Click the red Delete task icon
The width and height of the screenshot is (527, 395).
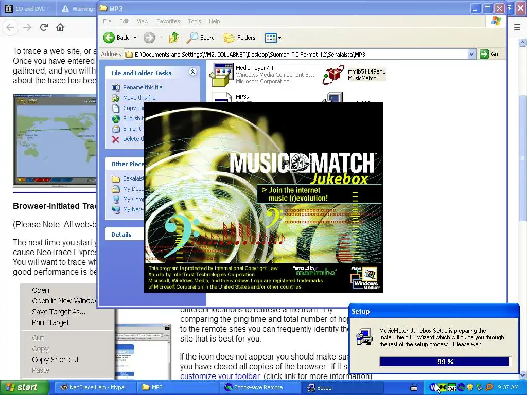[x=116, y=139]
